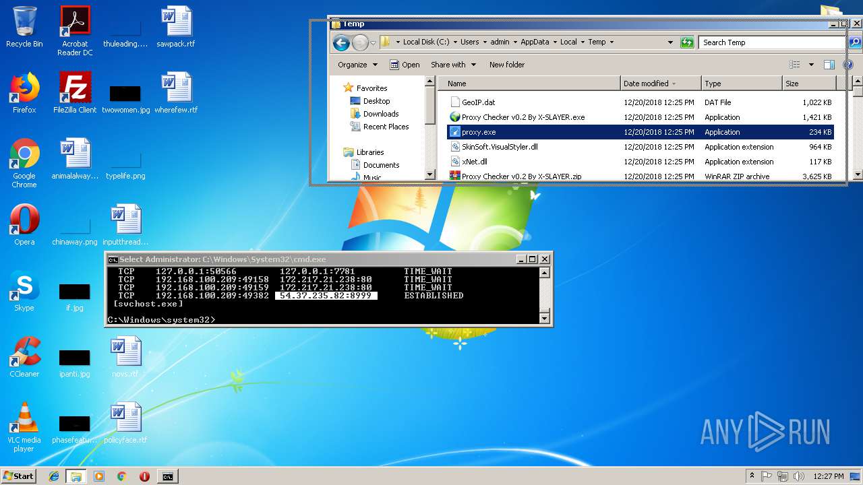Screen dimensions: 863x485
Task: Click navigation pane scrollbar down arrow
Action: point(430,174)
